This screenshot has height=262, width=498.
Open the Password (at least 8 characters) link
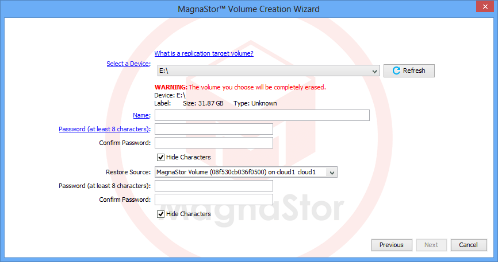coord(105,129)
